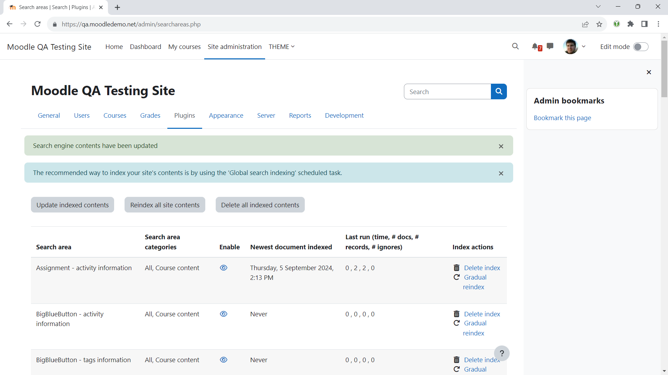The image size is (668, 375).
Task: Bookmark page with star icon
Action: click(599, 24)
